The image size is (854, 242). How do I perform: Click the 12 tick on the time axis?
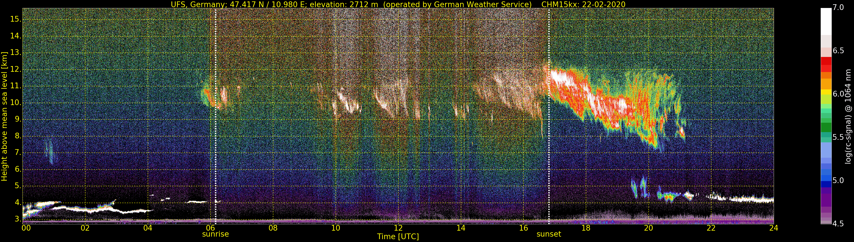click(x=398, y=228)
